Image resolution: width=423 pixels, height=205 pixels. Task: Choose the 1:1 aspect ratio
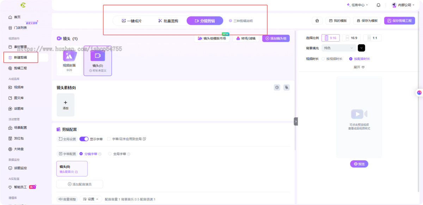click(372, 38)
